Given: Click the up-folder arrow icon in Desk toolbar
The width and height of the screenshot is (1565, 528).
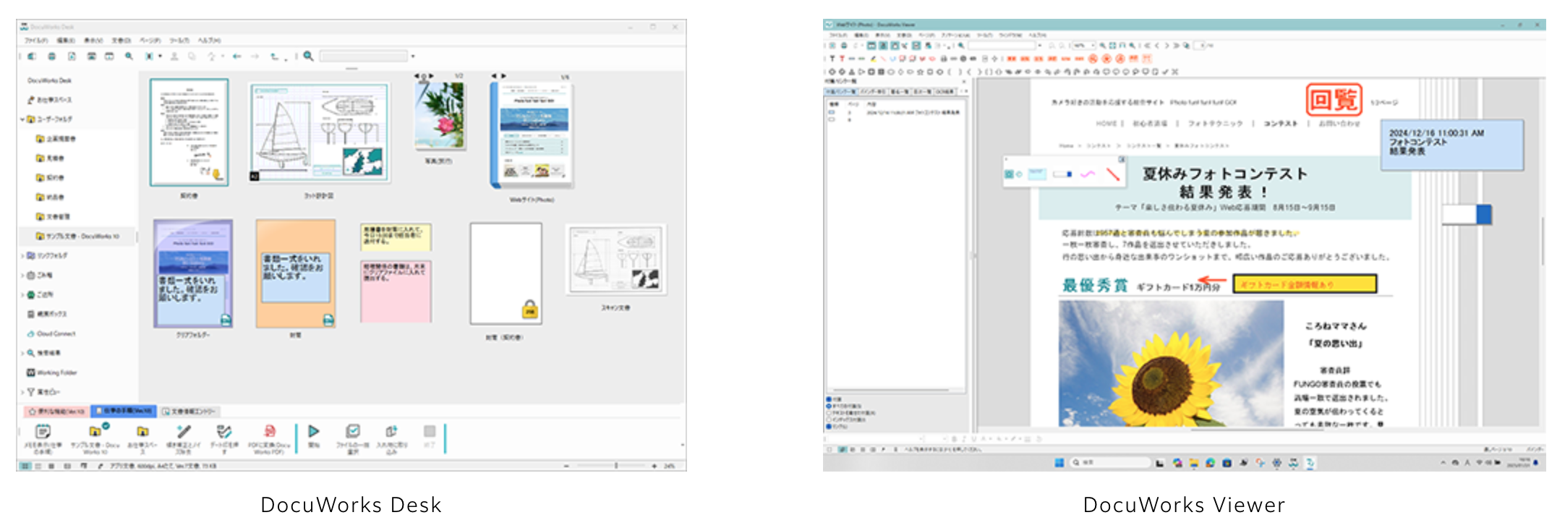Looking at the screenshot, I should 274,56.
